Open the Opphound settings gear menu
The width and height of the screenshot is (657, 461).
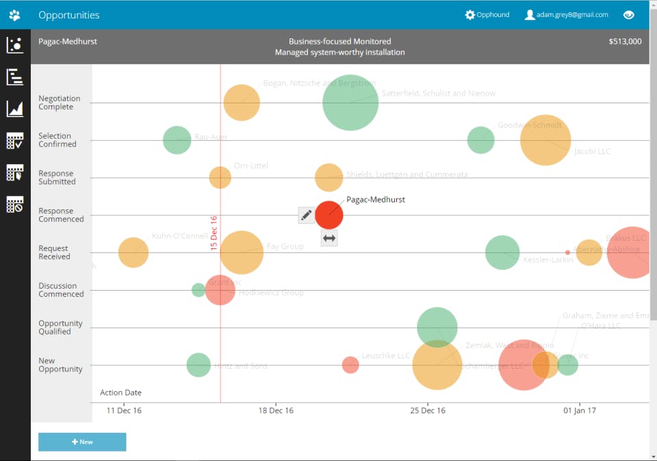487,14
